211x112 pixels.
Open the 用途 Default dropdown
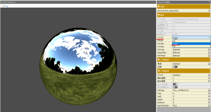(209, 64)
